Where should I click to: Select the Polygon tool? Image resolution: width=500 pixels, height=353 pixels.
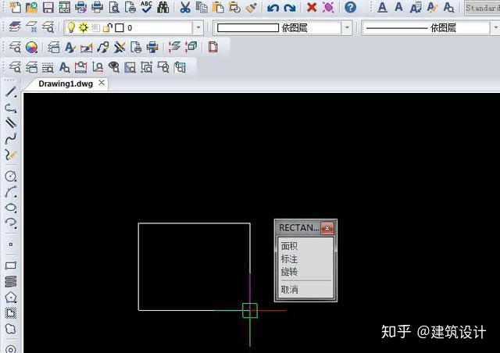(x=11, y=298)
